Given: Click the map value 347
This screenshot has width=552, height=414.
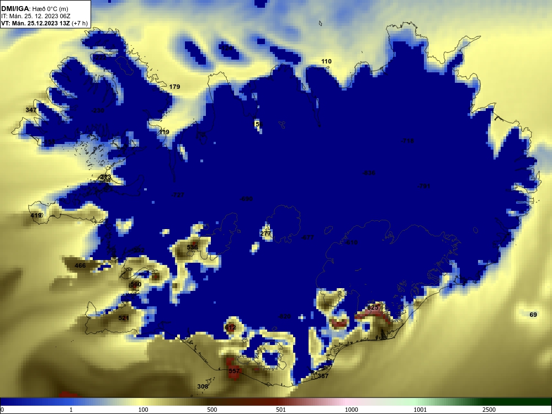Looking at the screenshot, I should click(x=31, y=110).
